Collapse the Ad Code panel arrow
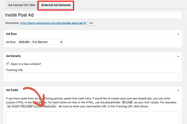This screenshot has width=187, height=124. click(178, 90)
